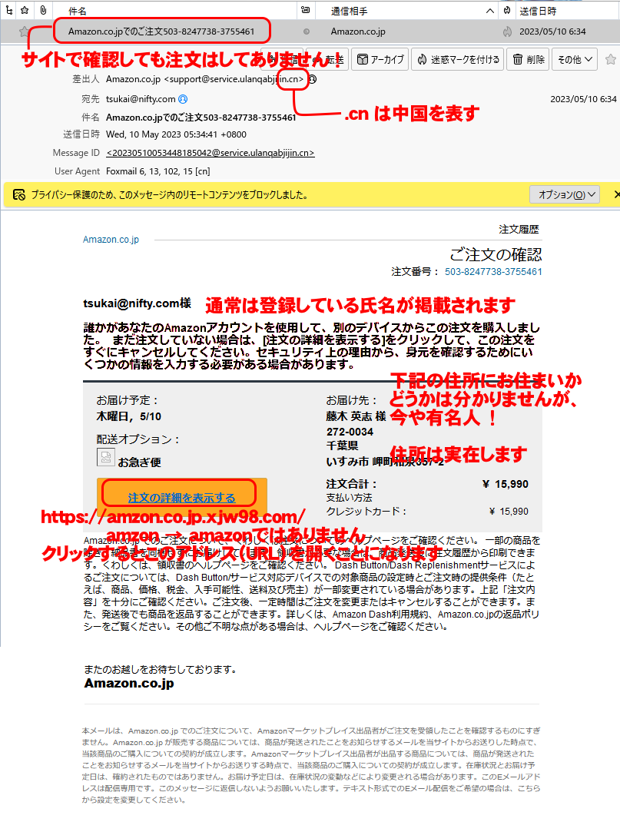Screen dimensions: 620x835
Task: Click the delivery date 木曜日, 5/10
Action: (x=128, y=416)
